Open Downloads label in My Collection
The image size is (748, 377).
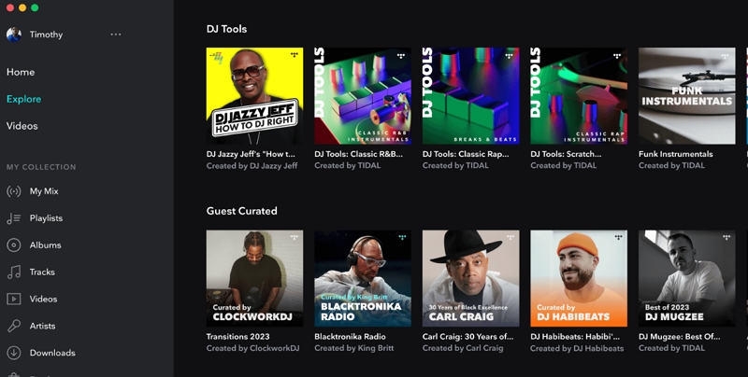(x=52, y=353)
